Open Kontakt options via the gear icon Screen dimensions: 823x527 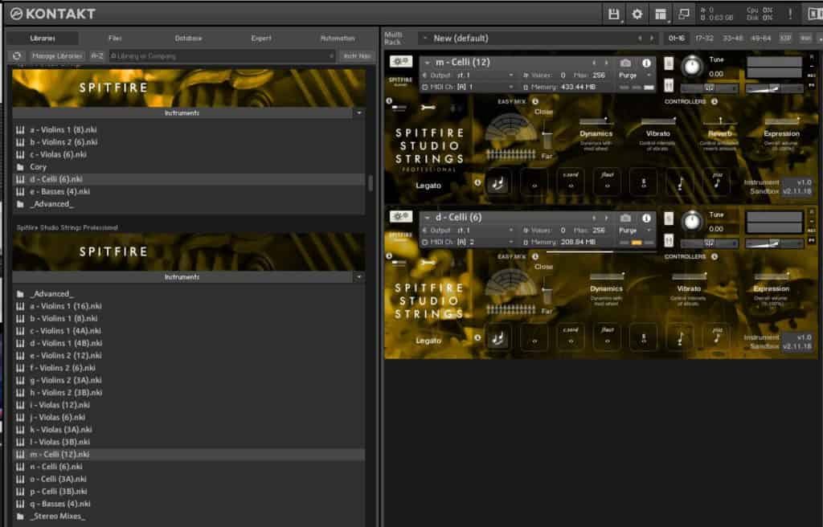(x=637, y=14)
